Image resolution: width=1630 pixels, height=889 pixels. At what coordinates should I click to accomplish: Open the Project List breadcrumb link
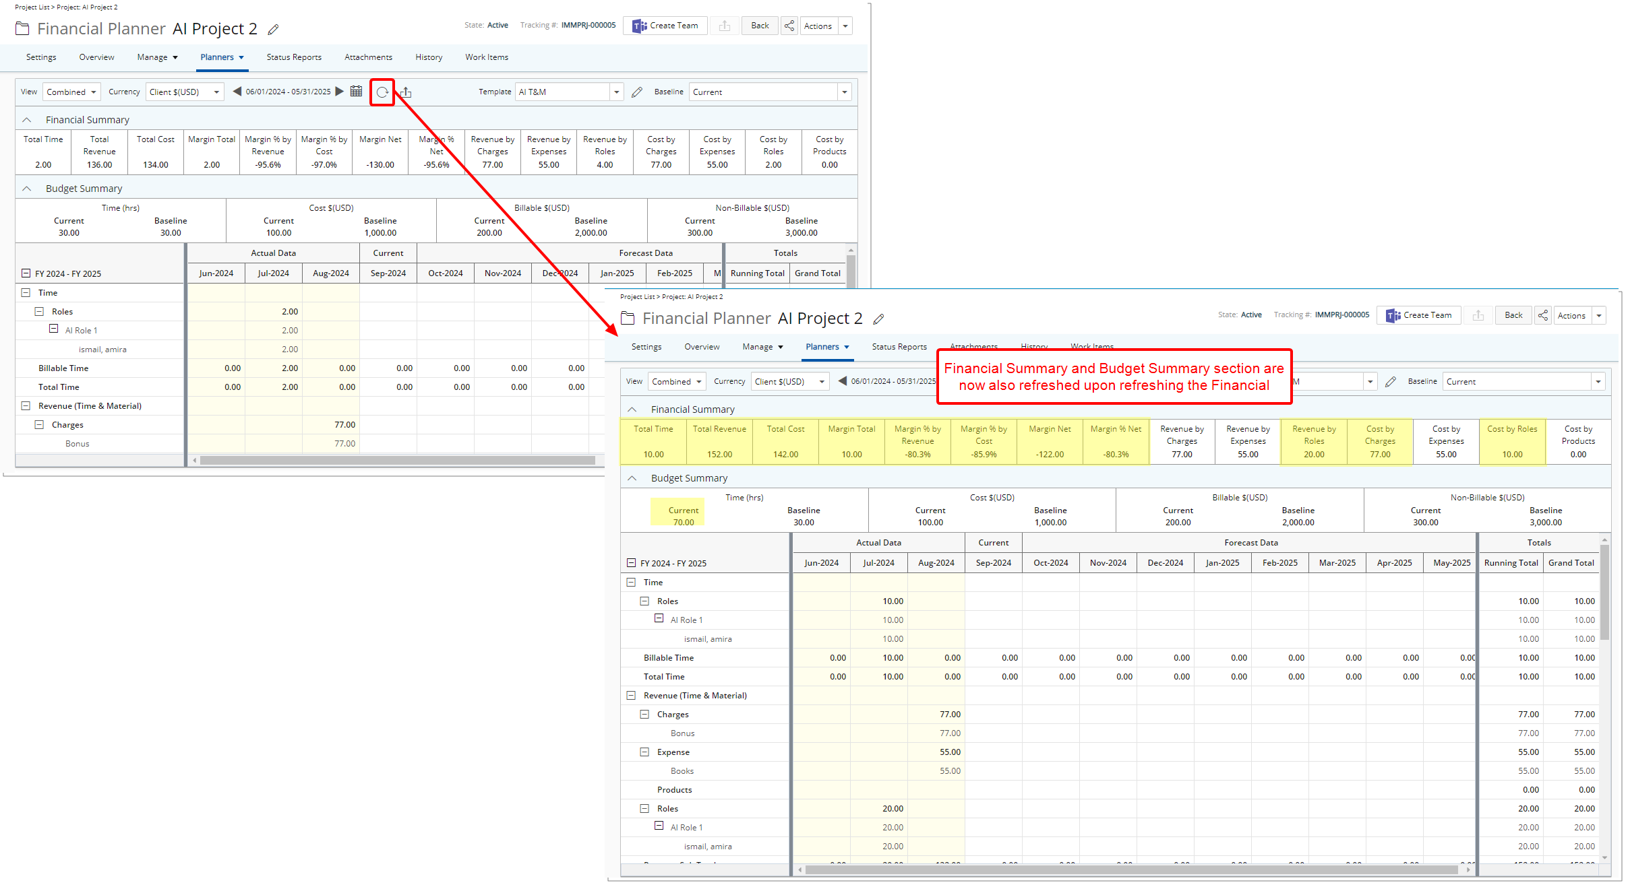tap(31, 7)
